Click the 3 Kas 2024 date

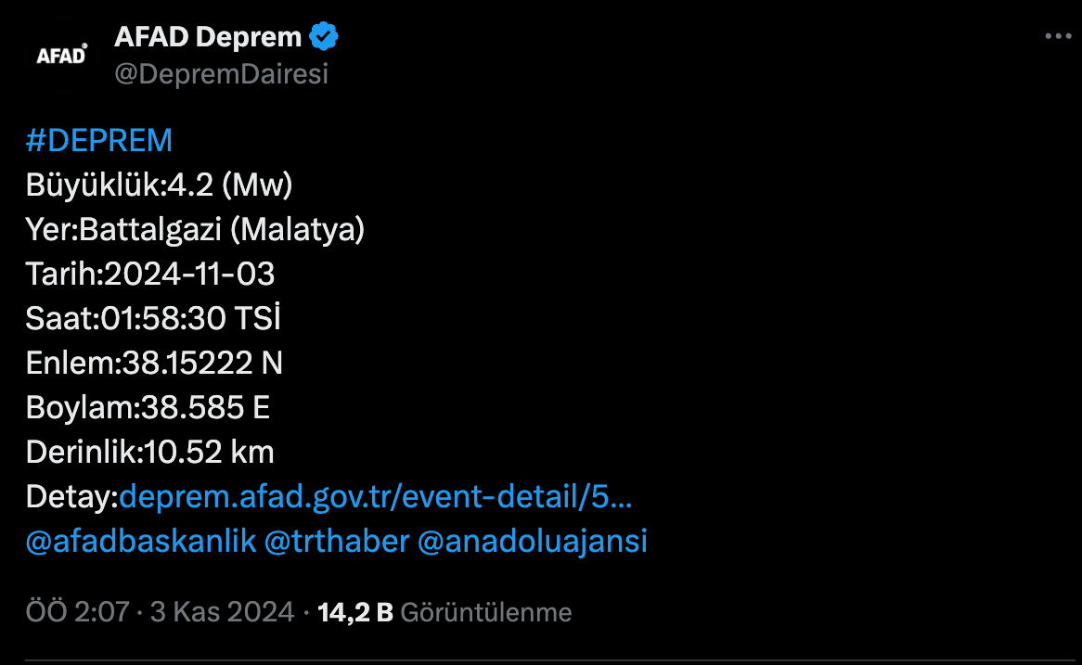(x=222, y=612)
